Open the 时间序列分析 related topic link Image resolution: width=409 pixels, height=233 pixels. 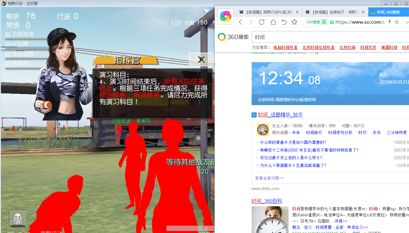(340, 133)
